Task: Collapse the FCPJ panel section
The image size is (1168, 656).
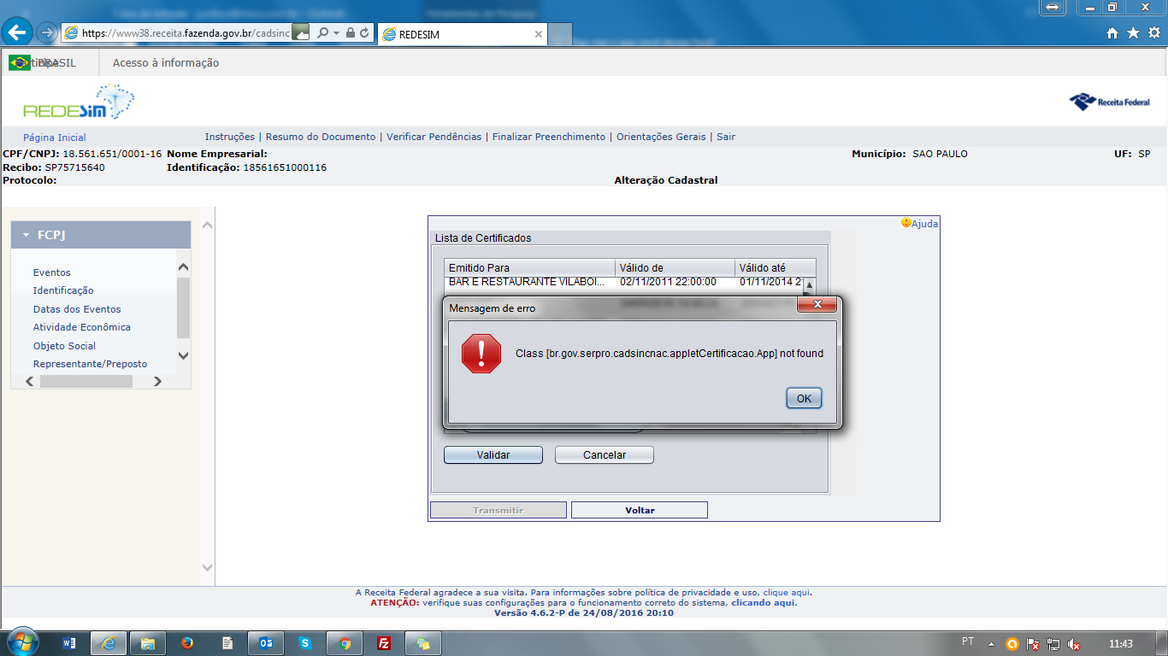Action: 27,235
